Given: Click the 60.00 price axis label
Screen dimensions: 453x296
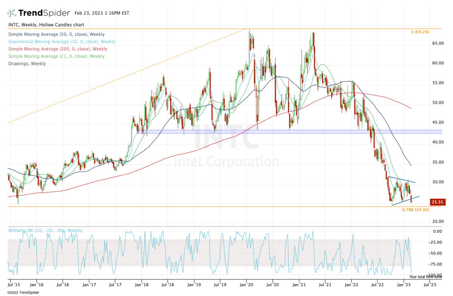Looking at the screenshot, I should pyautogui.click(x=438, y=63).
